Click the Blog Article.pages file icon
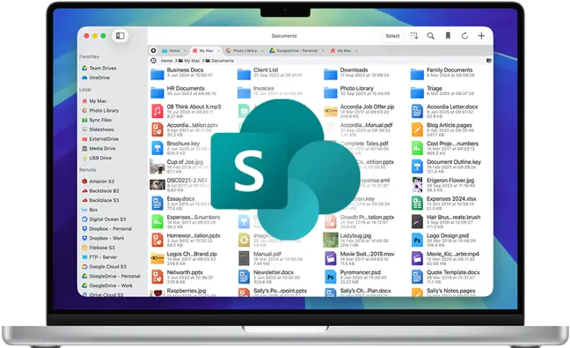 coord(417,130)
